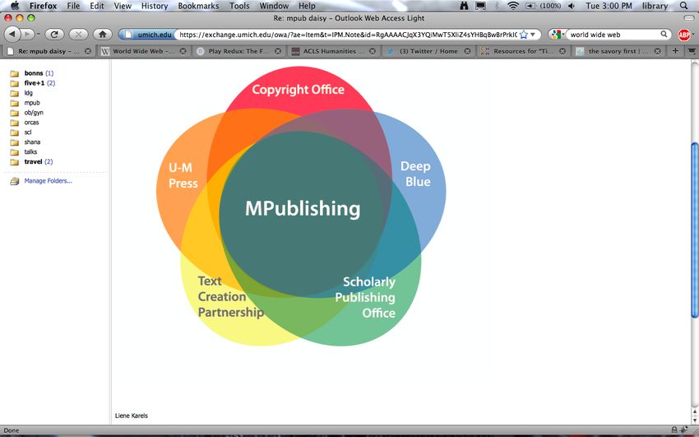Viewport: 699px width, 437px height.
Task: Click the Wi-Fi status icon
Action: 513,6
